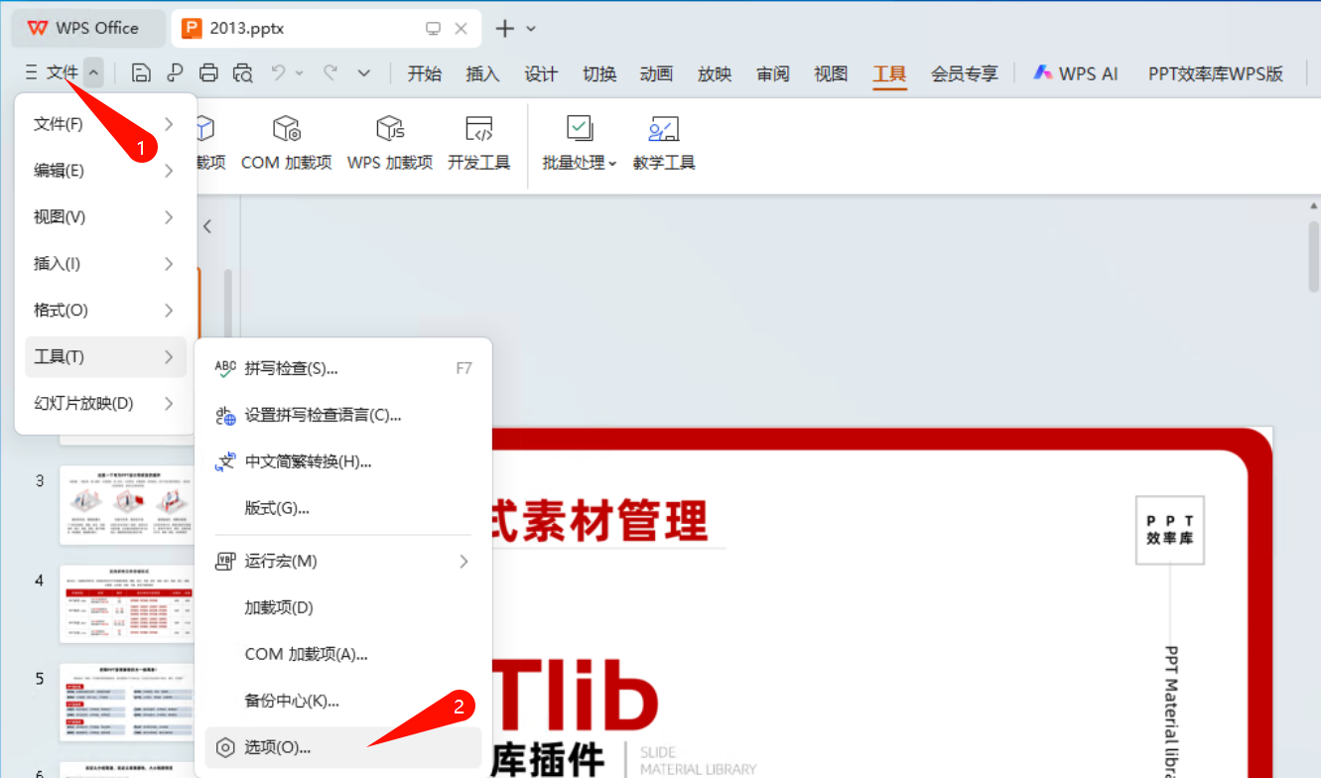This screenshot has width=1321, height=778.
Task: Click the 文件 button in top bar
Action: tap(62, 72)
